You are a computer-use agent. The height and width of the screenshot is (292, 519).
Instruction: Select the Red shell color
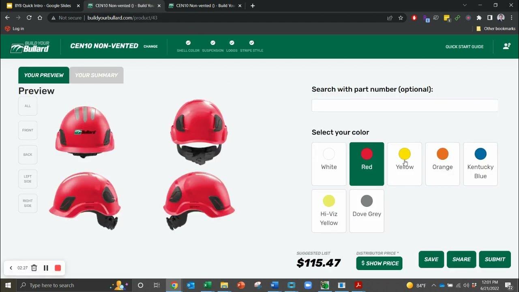(367, 164)
